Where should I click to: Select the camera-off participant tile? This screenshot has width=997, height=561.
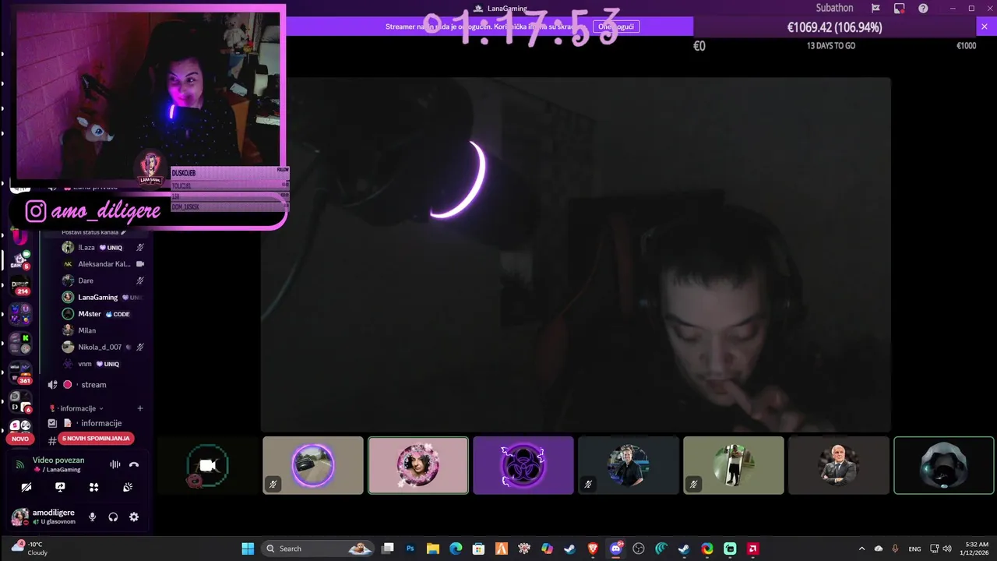[x=208, y=465]
